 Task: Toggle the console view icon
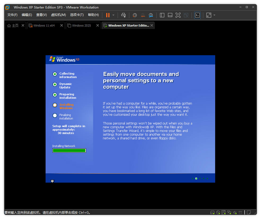[197, 15]
